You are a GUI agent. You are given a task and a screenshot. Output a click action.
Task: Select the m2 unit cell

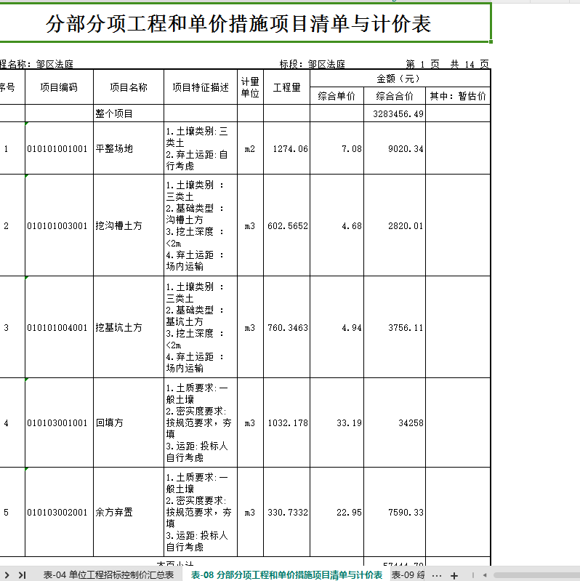coord(250,148)
